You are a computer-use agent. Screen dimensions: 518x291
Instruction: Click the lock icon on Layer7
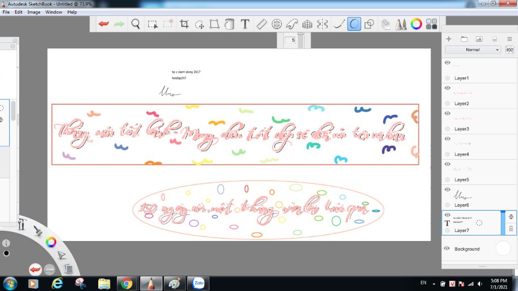pos(511,228)
